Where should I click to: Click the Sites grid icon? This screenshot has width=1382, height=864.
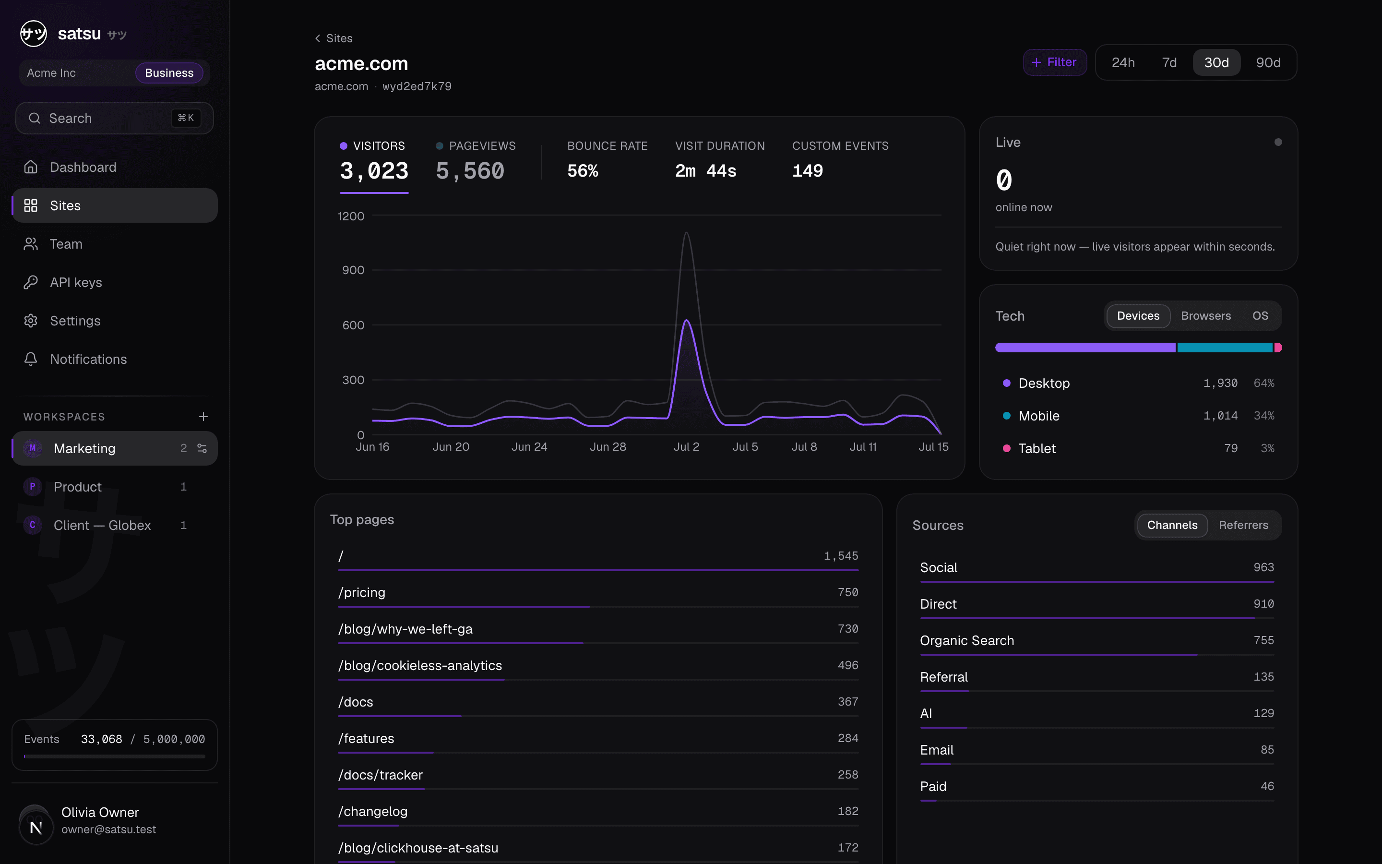pyautogui.click(x=31, y=205)
